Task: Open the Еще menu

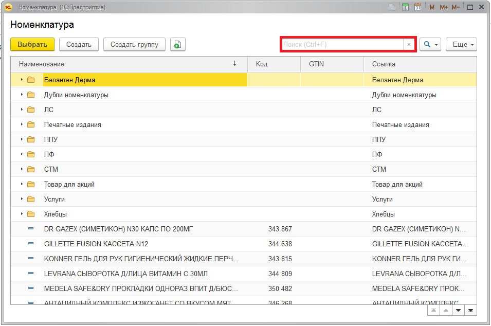Action: (461, 45)
